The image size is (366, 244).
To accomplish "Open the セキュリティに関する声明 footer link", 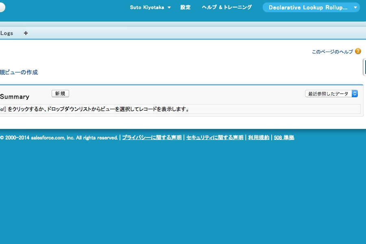I will [215, 137].
